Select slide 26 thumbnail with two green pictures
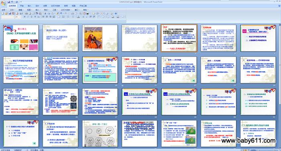 point(179,133)
